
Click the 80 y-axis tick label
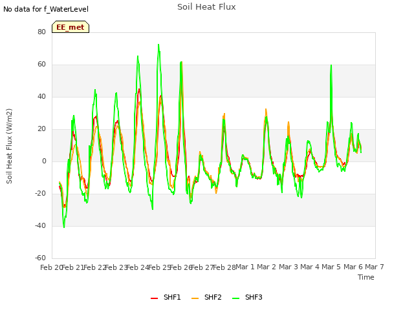coord(41,32)
